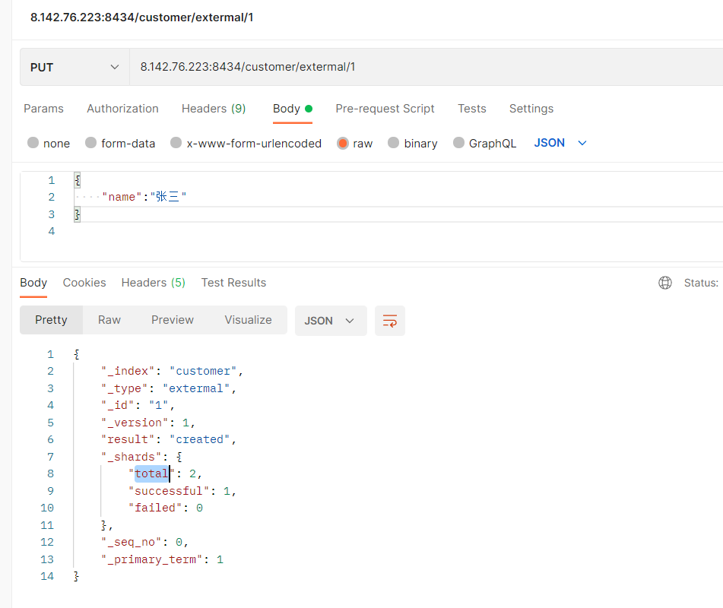Click the "_version" key in response
Image resolution: width=723 pixels, height=608 pixels.
[135, 423]
